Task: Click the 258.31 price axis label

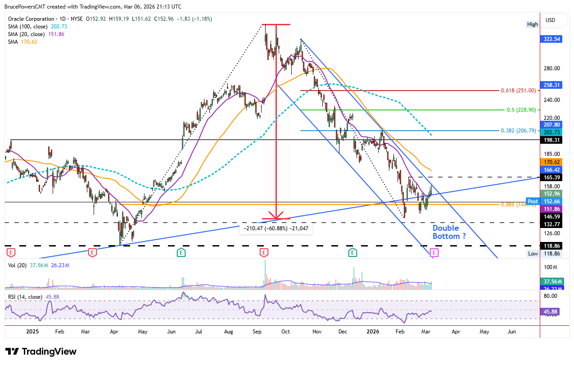Action: pos(551,85)
